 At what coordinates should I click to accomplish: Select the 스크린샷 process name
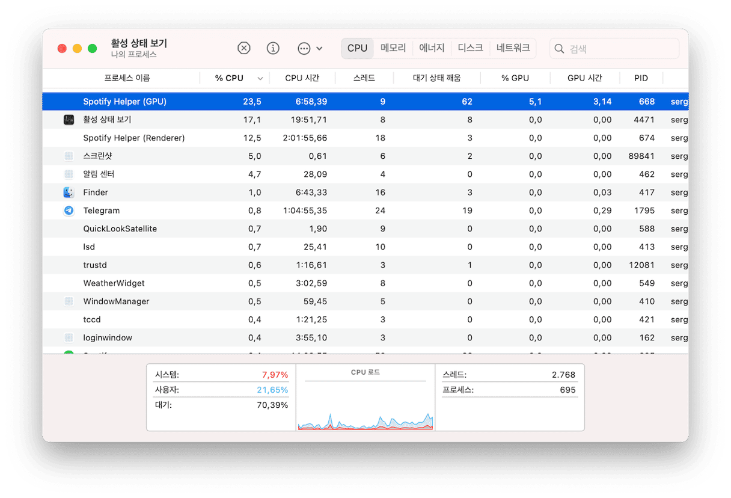click(97, 156)
